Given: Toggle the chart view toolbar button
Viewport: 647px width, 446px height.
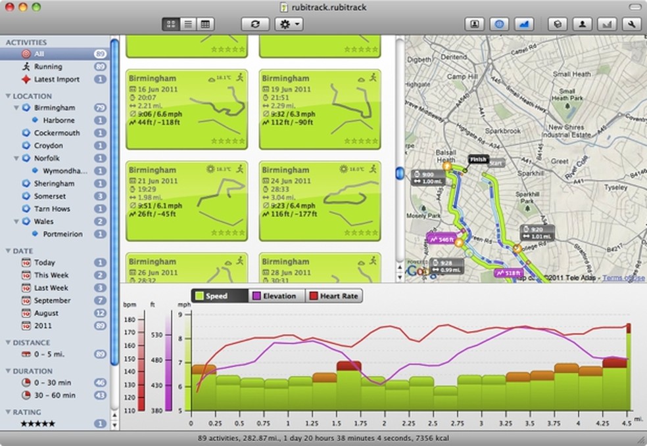Looking at the screenshot, I should 523,24.
